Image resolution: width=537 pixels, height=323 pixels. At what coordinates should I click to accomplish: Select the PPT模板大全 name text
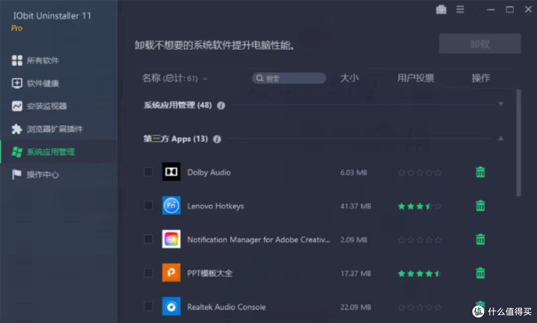point(210,273)
